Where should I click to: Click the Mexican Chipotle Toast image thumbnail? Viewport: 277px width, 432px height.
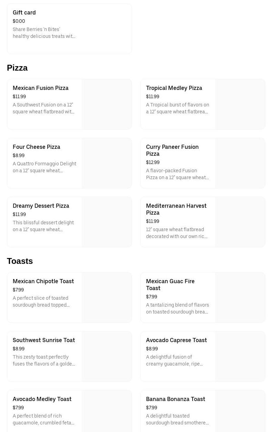click(107, 298)
